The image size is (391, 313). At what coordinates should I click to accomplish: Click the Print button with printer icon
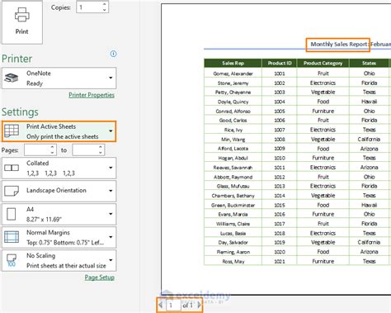(x=22, y=22)
